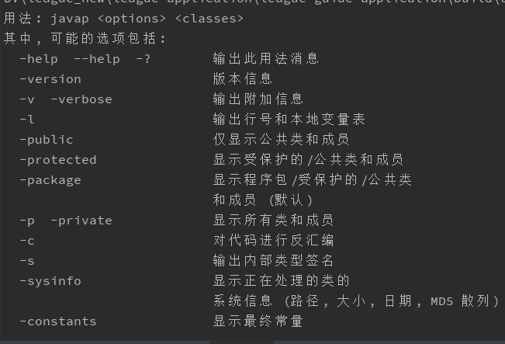Click the -verbose option text
The height and width of the screenshot is (344, 505).
[81, 99]
